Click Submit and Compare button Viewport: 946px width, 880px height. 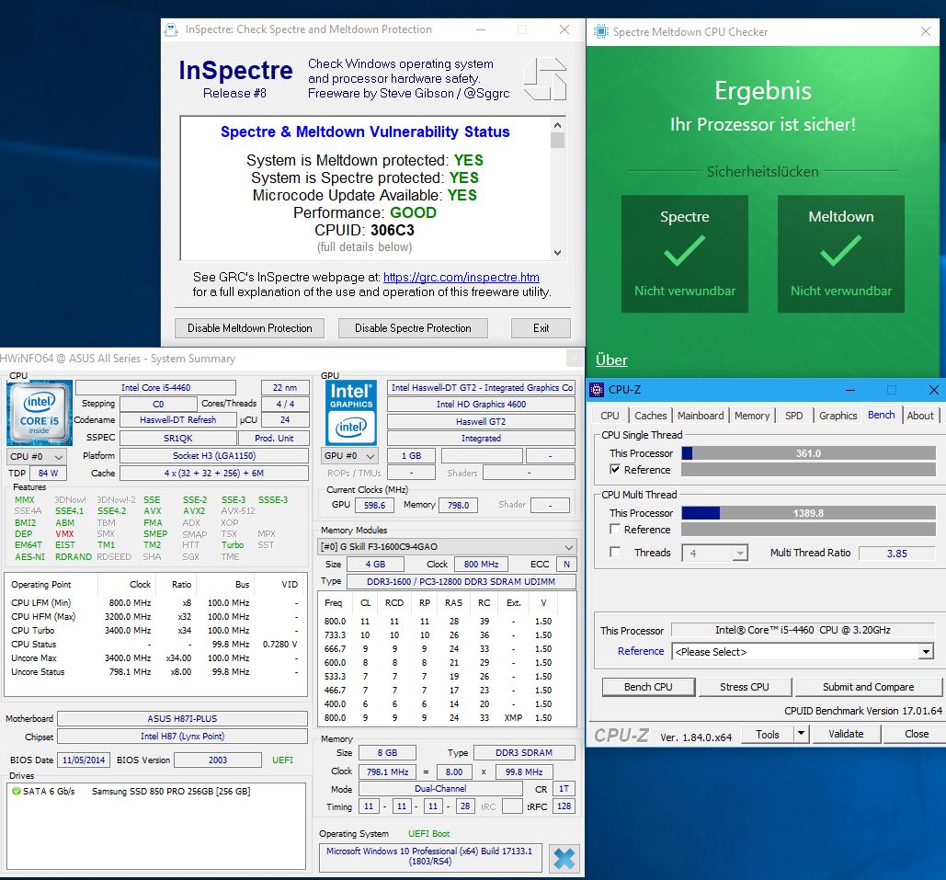[868, 687]
